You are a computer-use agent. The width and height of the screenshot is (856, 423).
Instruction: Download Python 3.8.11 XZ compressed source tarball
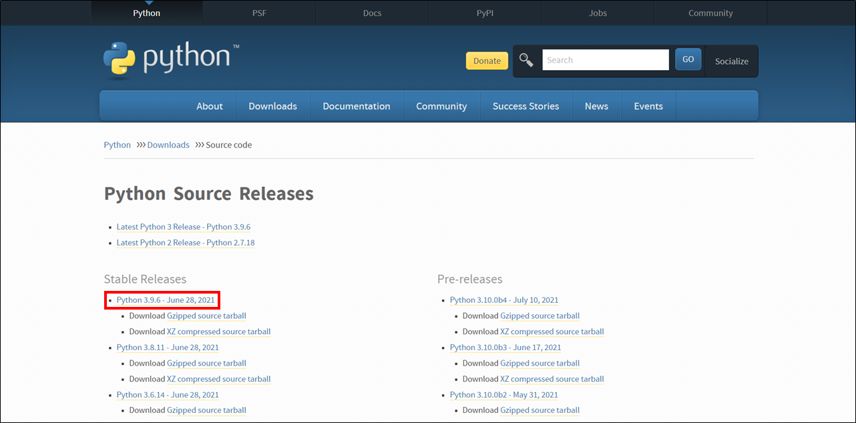[219, 379]
